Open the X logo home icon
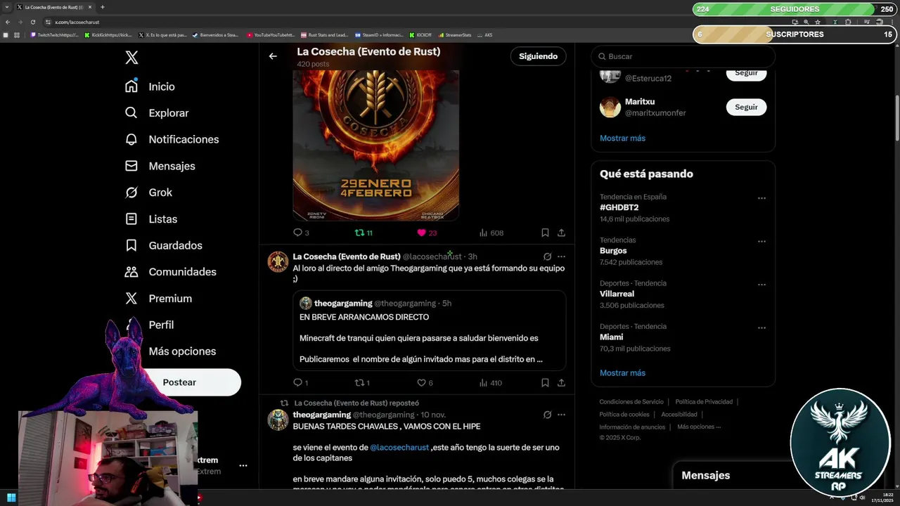Screen dimensions: 900x506 coord(131,58)
